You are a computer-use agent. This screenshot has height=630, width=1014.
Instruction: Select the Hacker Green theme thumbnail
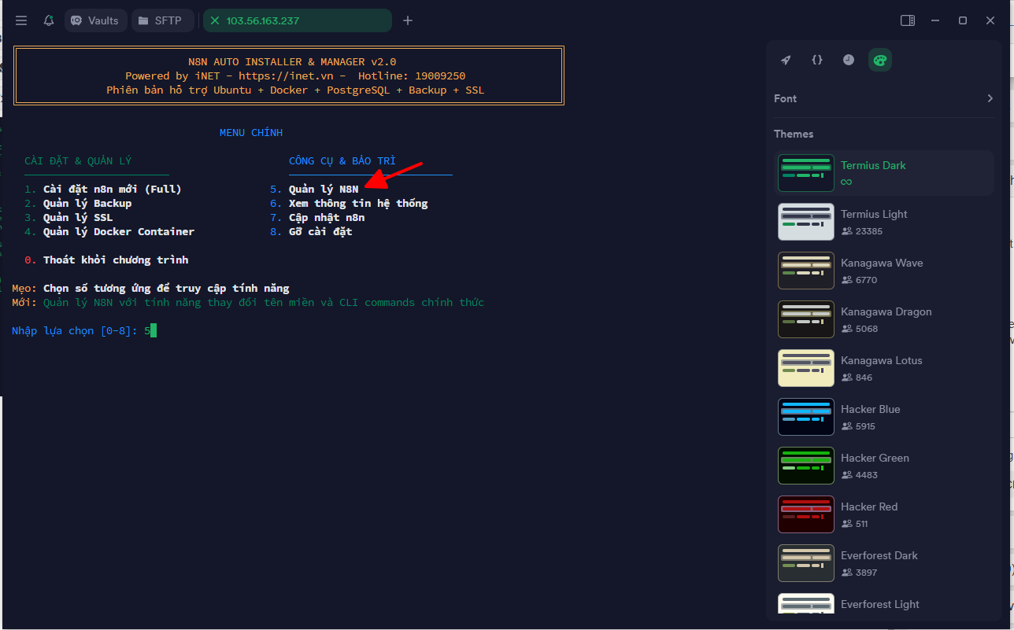tap(806, 466)
